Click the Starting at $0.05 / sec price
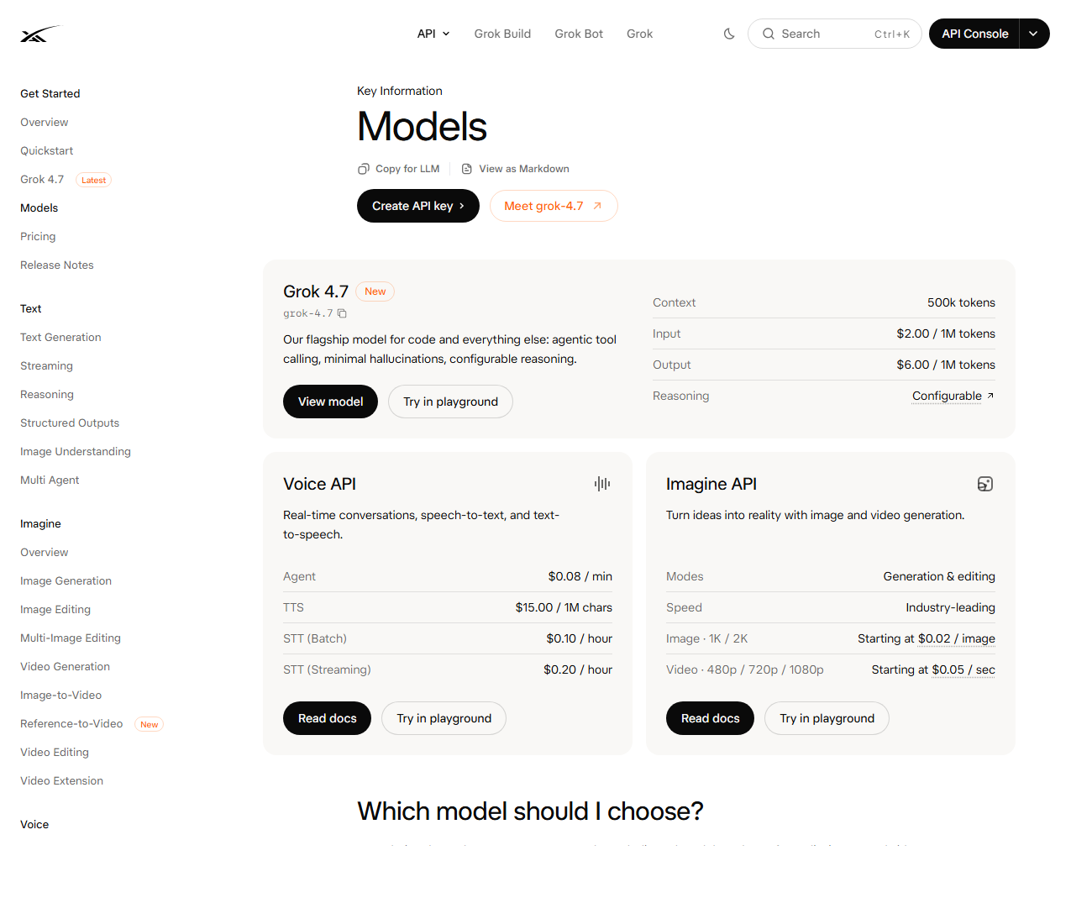Image resolution: width=1092 pixels, height=924 pixels. (933, 669)
